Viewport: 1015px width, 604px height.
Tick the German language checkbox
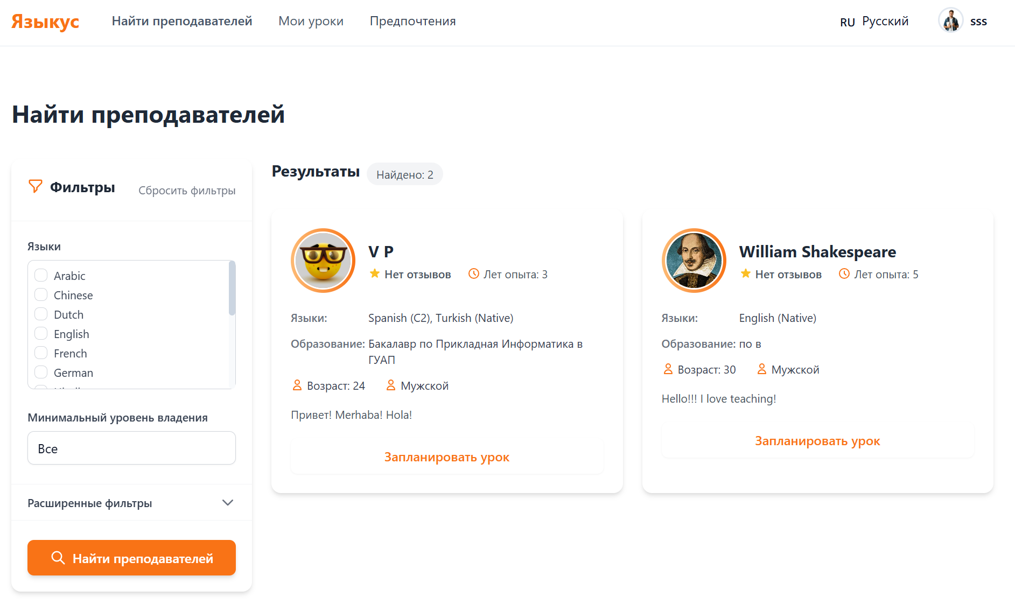coord(41,373)
